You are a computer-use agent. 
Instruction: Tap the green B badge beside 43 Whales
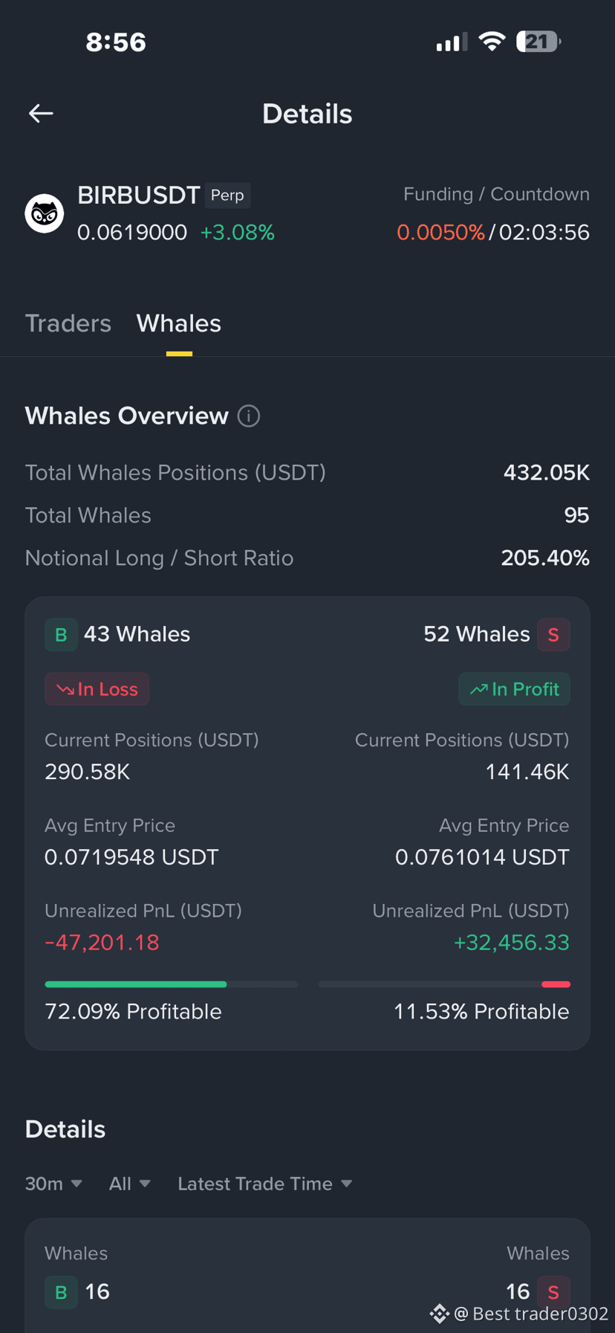[61, 635]
